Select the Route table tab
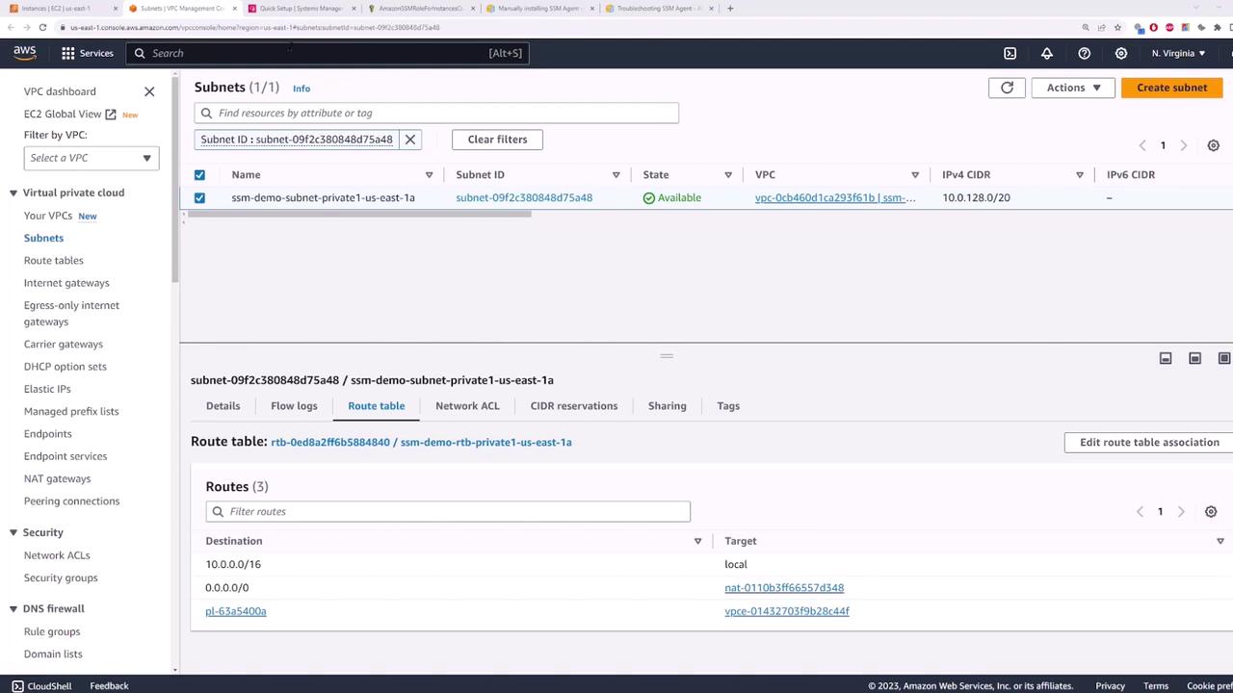The width and height of the screenshot is (1233, 693). (x=377, y=406)
